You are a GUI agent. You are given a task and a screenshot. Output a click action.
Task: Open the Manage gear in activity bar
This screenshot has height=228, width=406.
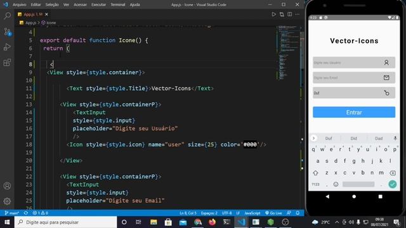[7, 201]
